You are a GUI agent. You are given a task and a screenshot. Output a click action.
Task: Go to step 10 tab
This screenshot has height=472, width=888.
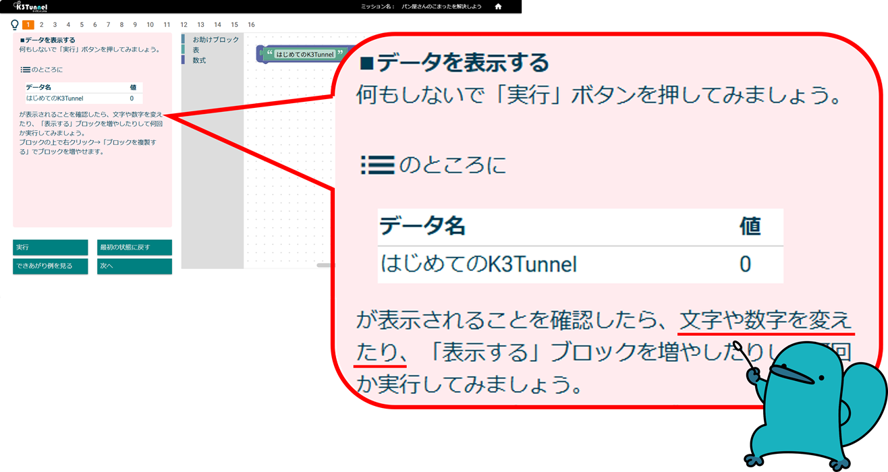coord(150,25)
